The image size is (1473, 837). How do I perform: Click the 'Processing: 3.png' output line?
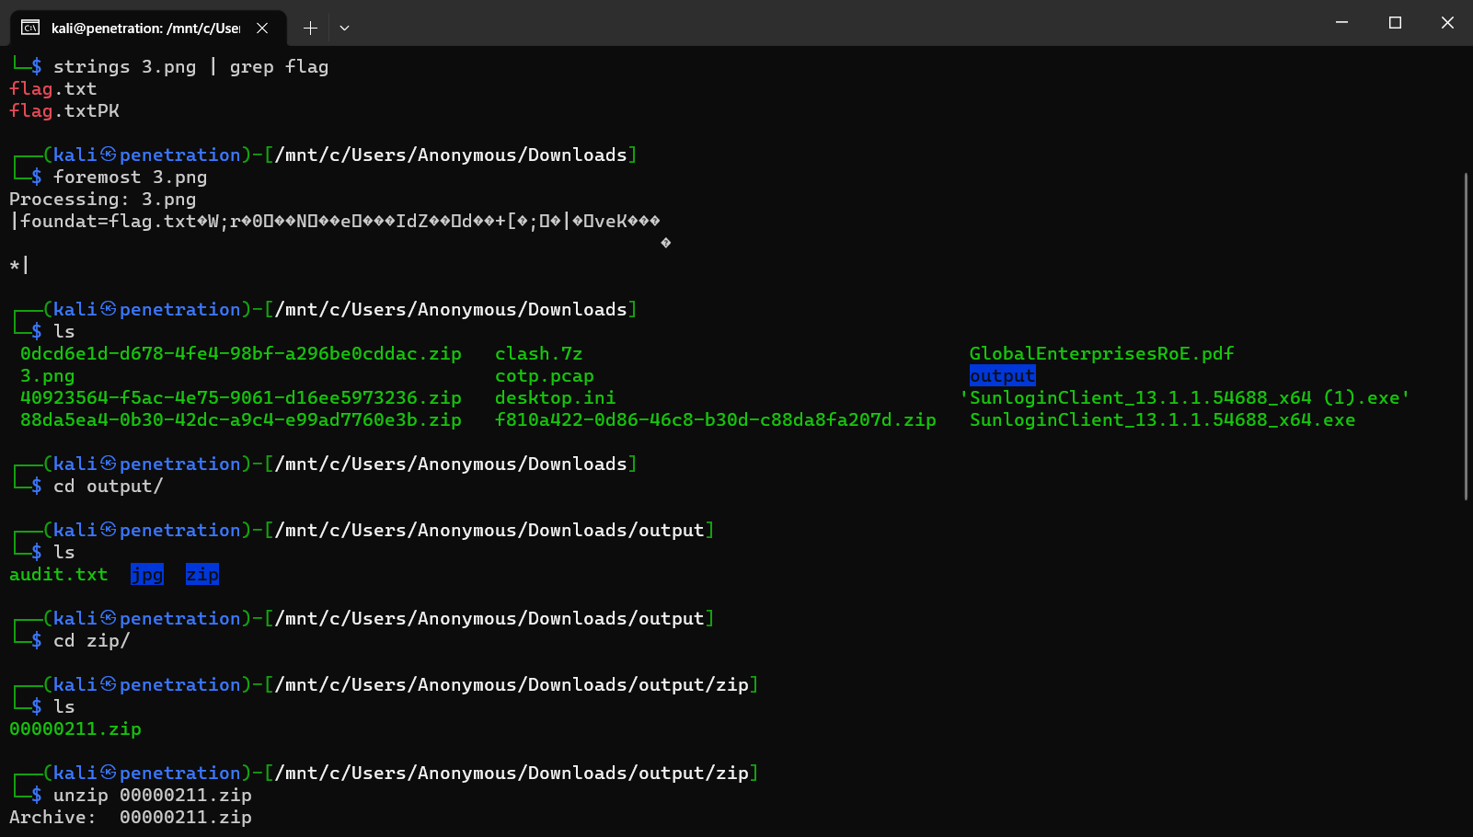point(103,199)
